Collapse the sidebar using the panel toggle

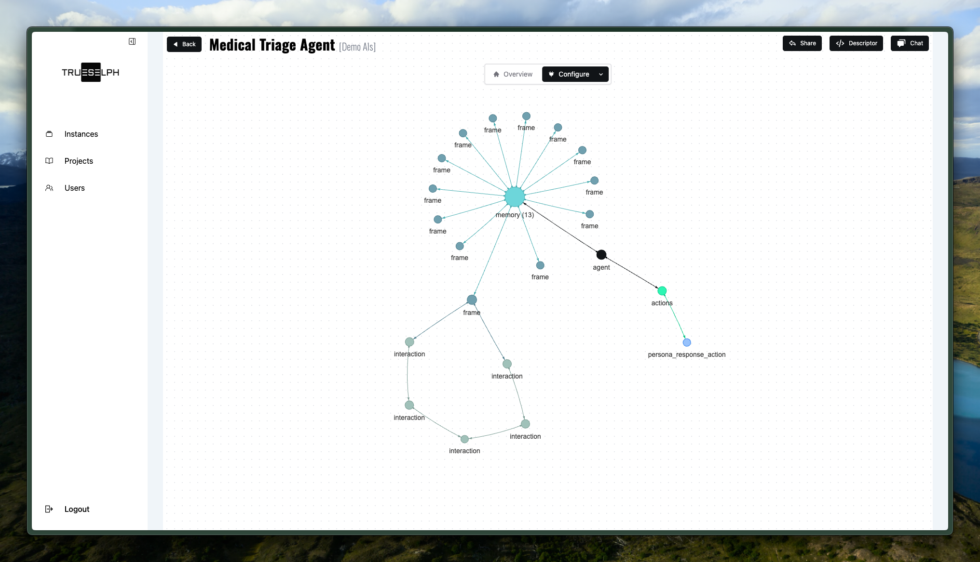pyautogui.click(x=132, y=41)
